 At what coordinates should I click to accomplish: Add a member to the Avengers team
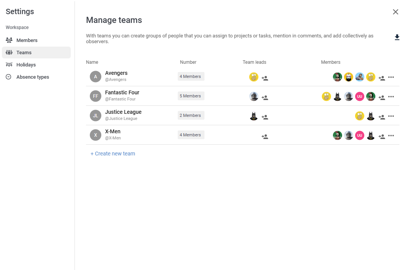pyautogui.click(x=381, y=78)
